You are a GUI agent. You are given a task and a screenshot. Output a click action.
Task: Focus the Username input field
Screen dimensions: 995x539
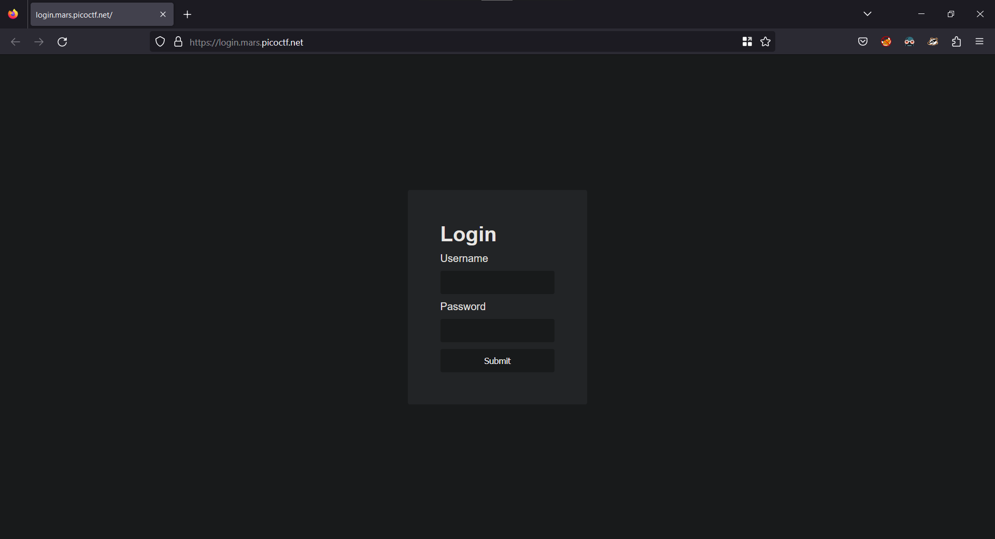tap(497, 283)
